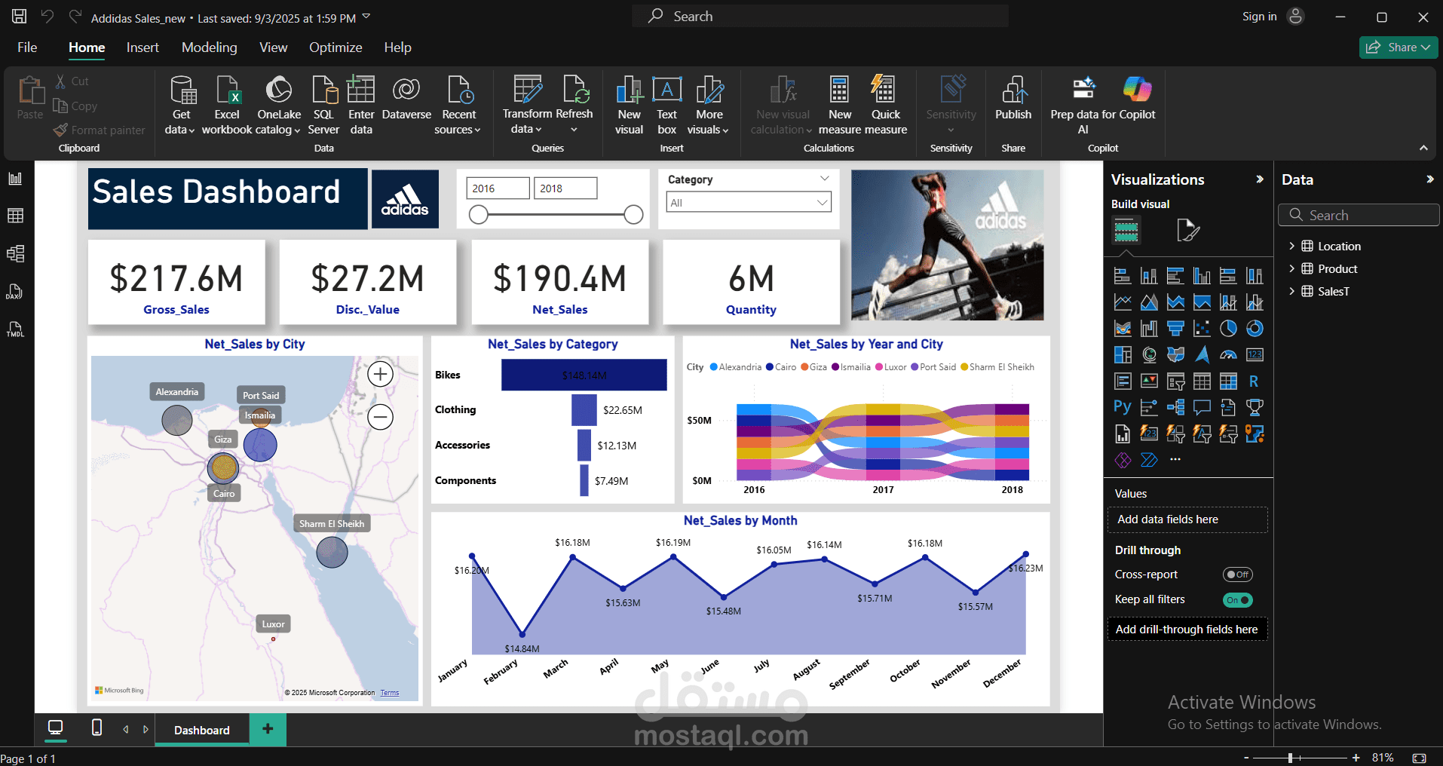The image size is (1443, 766).
Task: Select the R script visual icon
Action: click(x=1255, y=381)
